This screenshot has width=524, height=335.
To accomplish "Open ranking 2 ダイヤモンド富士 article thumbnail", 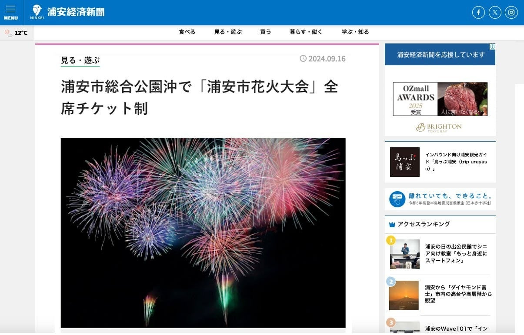I will pyautogui.click(x=404, y=295).
